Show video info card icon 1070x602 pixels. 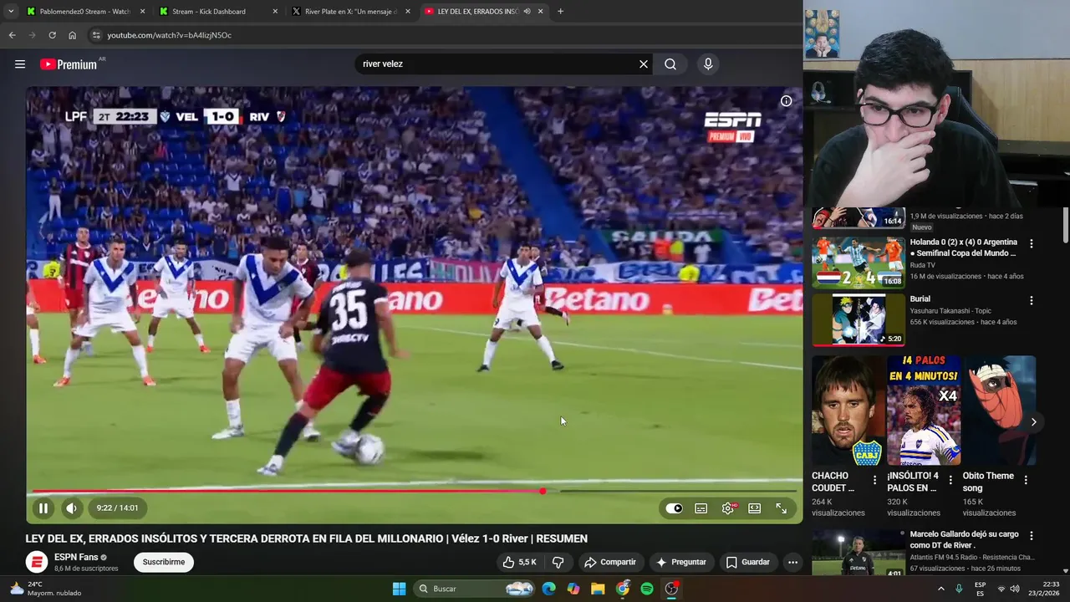(x=786, y=101)
